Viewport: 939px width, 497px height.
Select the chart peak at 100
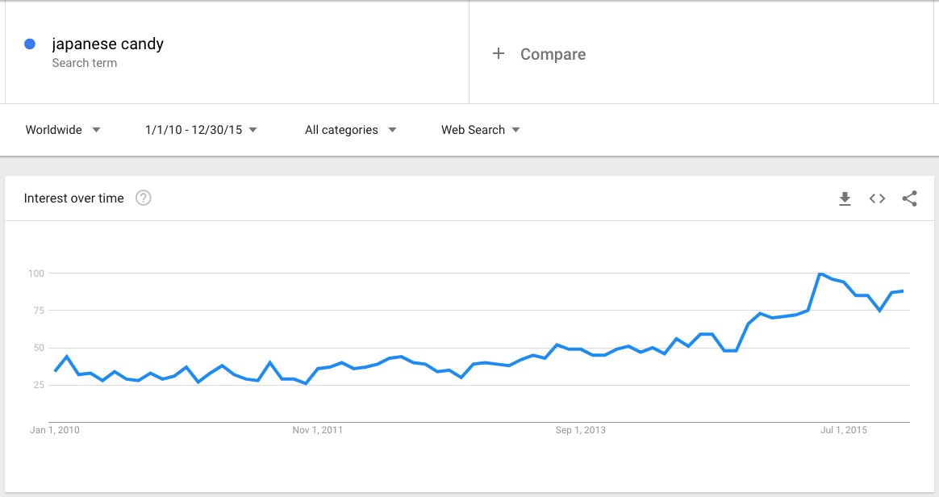(820, 274)
